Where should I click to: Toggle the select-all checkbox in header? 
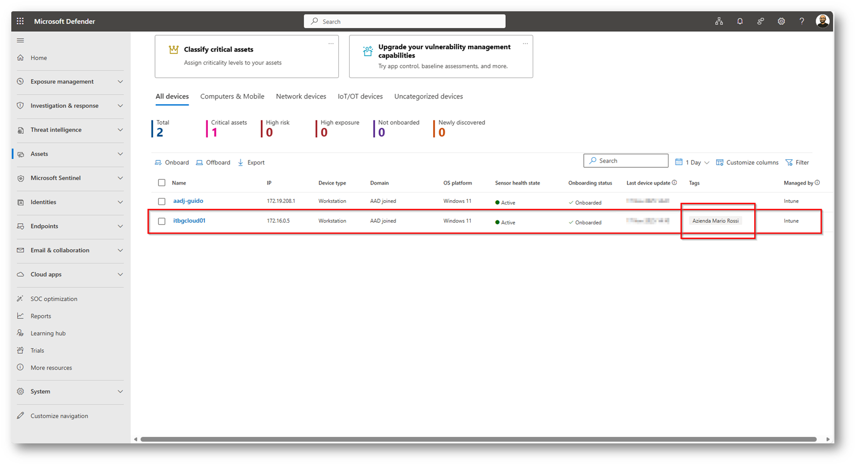[x=162, y=183]
